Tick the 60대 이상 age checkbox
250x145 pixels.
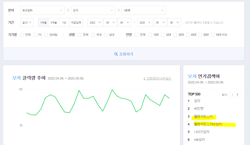click(x=213, y=35)
